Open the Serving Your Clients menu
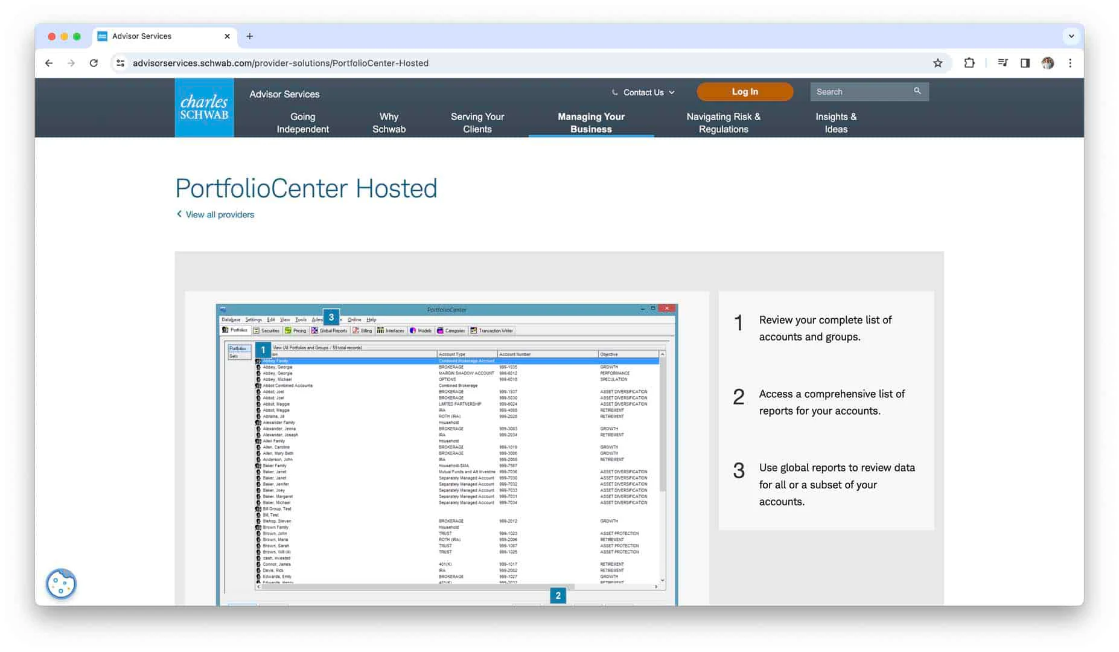Image resolution: width=1119 pixels, height=652 pixels. pos(477,123)
